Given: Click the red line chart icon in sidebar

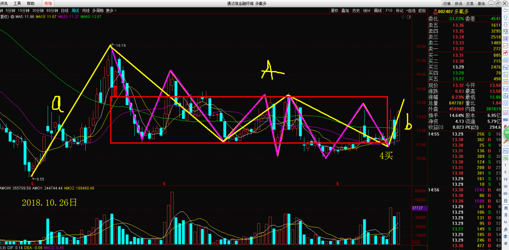Looking at the screenshot, I should click(x=505, y=45).
